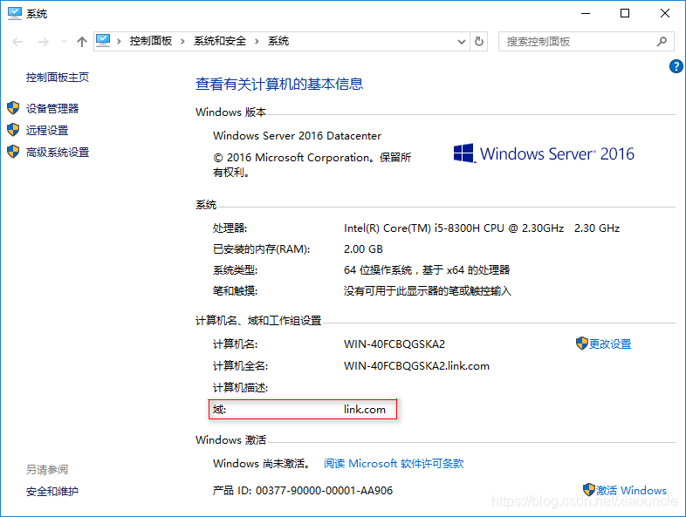Go up one level with the Up arrow
Screen dimensions: 686x517
(82, 42)
